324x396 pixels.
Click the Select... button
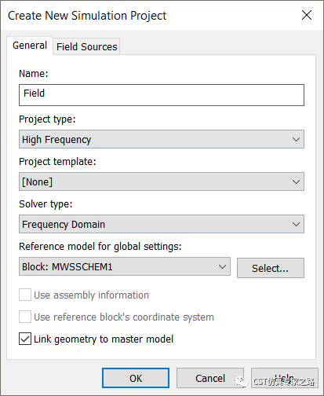point(271,268)
